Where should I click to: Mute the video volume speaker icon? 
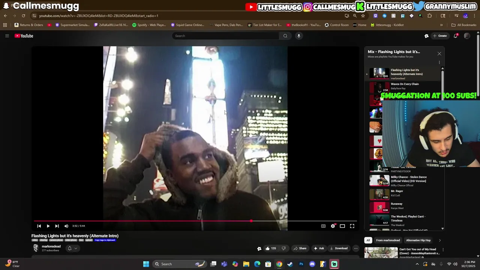click(66, 226)
